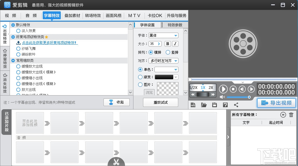Click the share icon
The image size is (298, 166).
point(236,105)
